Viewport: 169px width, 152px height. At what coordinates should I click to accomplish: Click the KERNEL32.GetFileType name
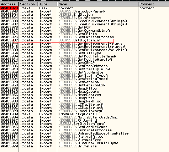(80, 53)
